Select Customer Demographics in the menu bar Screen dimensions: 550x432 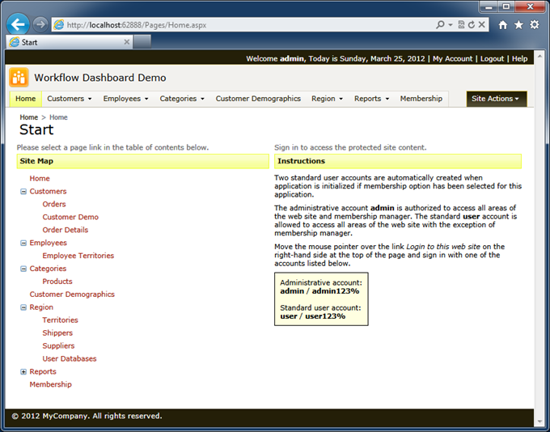258,99
